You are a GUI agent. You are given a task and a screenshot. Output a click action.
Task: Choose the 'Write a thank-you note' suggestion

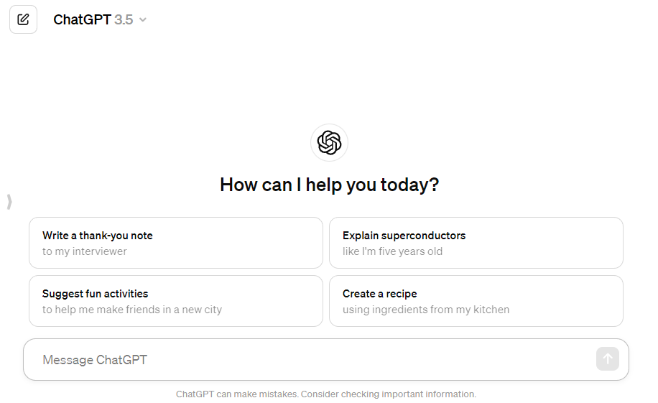point(176,243)
